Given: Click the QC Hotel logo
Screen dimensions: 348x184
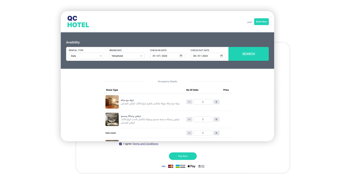Looking at the screenshot, I should (78, 22).
